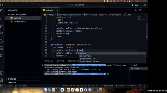This screenshot has width=167, height=93.
Task: Switch to the OUTPUT panel tab
Action: (60, 61)
